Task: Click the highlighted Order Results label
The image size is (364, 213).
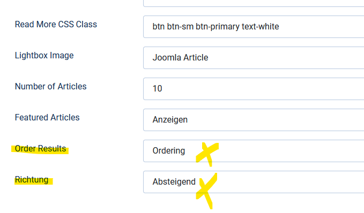Action: pyautogui.click(x=40, y=149)
